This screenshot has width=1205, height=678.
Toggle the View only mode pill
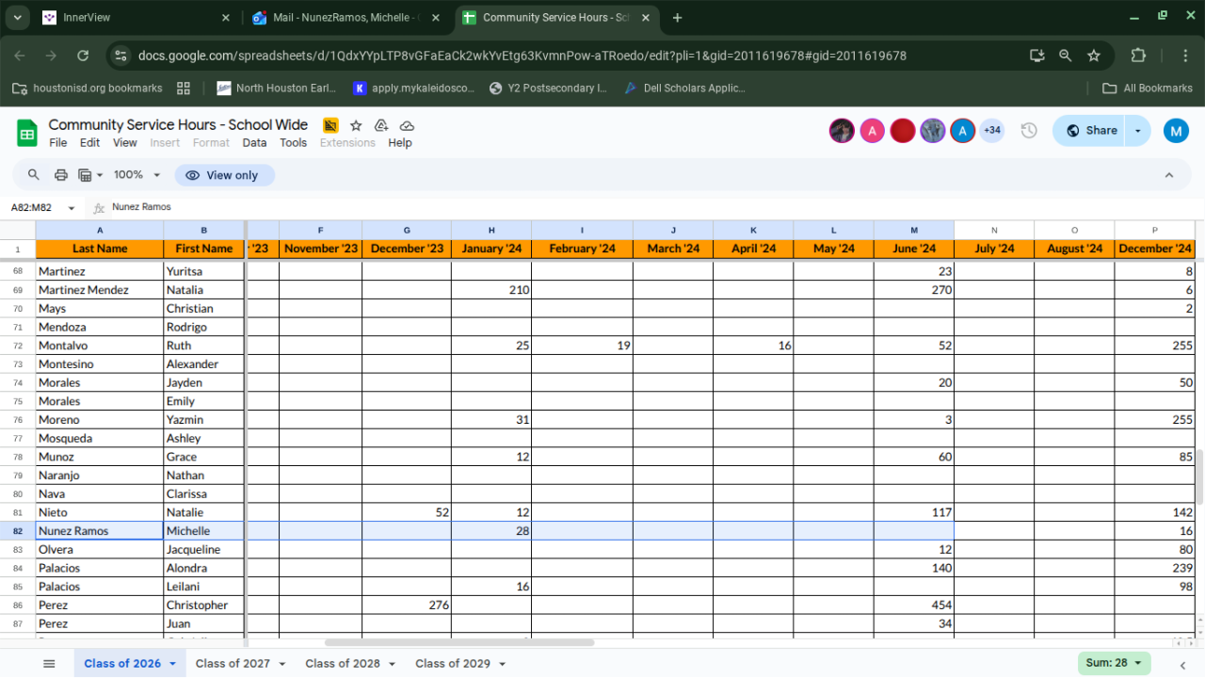coord(224,175)
